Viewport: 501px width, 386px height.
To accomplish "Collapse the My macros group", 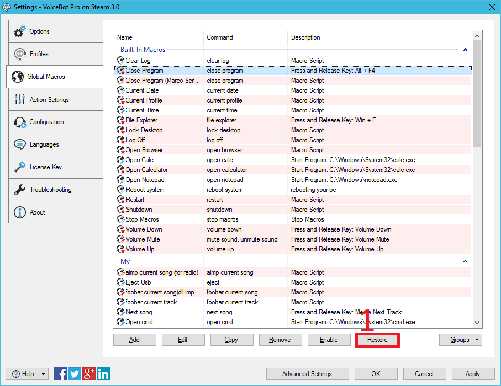I will click(465, 261).
